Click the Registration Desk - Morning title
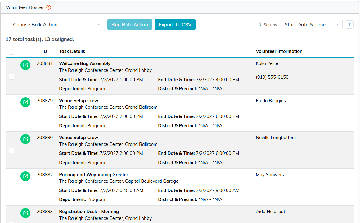The width and height of the screenshot is (360, 223). 89,212
